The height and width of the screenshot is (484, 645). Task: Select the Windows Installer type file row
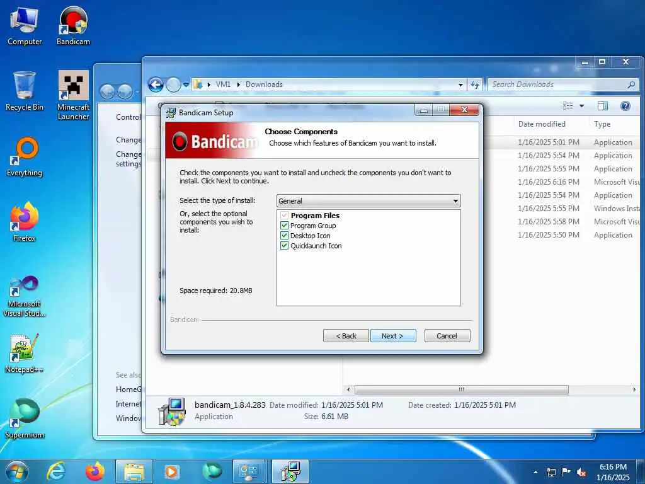click(x=561, y=208)
